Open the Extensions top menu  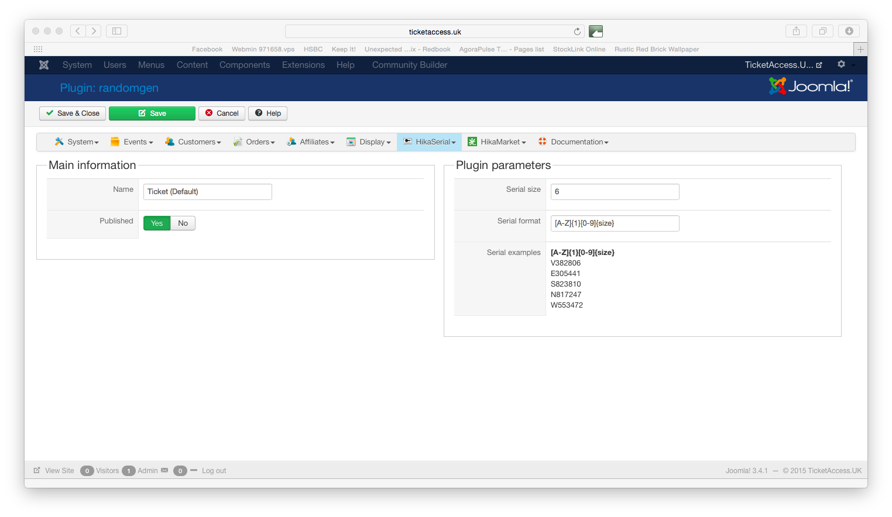(303, 65)
